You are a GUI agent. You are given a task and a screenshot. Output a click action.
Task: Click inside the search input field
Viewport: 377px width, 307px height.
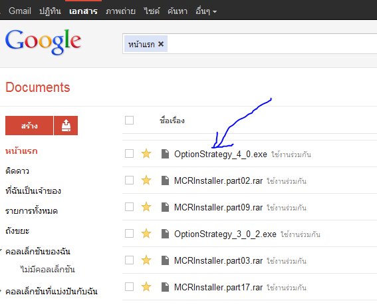272,44
